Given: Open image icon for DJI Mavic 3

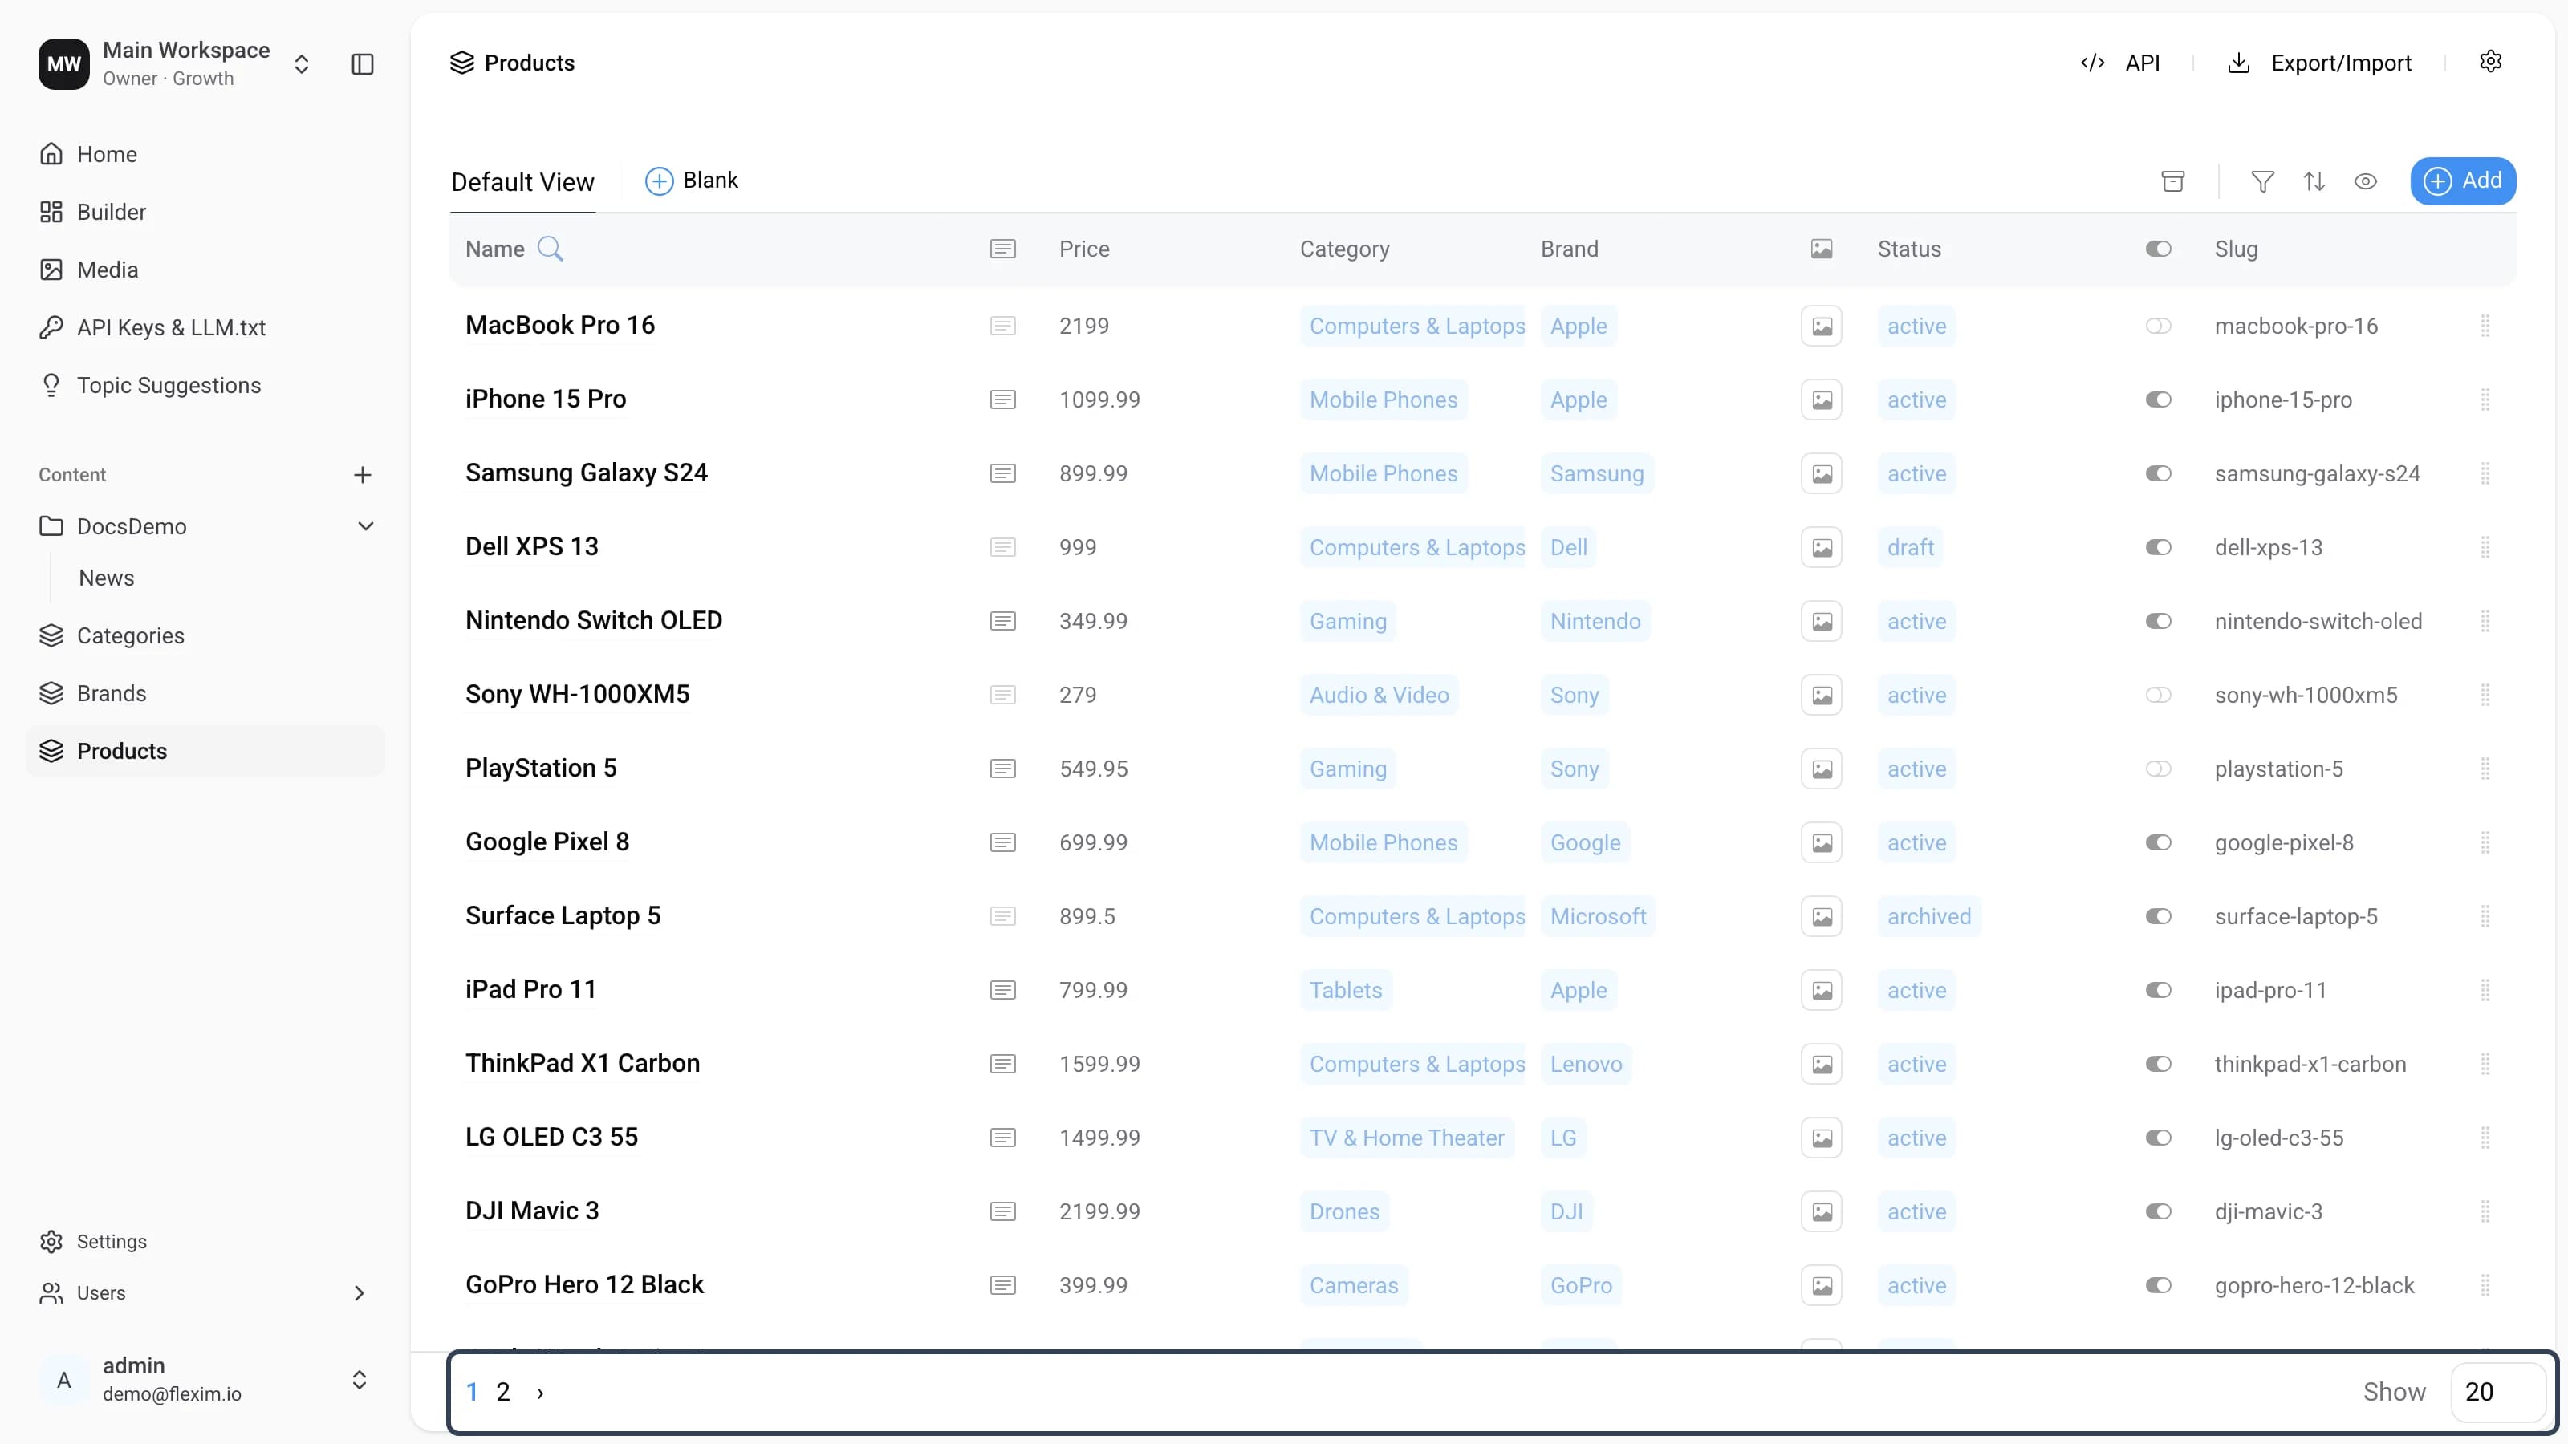Looking at the screenshot, I should pyautogui.click(x=1822, y=1211).
